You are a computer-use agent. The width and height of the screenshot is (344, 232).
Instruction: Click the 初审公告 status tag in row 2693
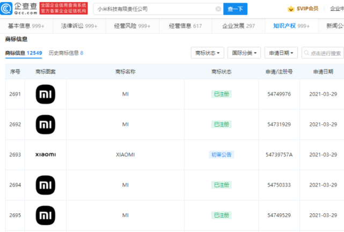[221, 155]
